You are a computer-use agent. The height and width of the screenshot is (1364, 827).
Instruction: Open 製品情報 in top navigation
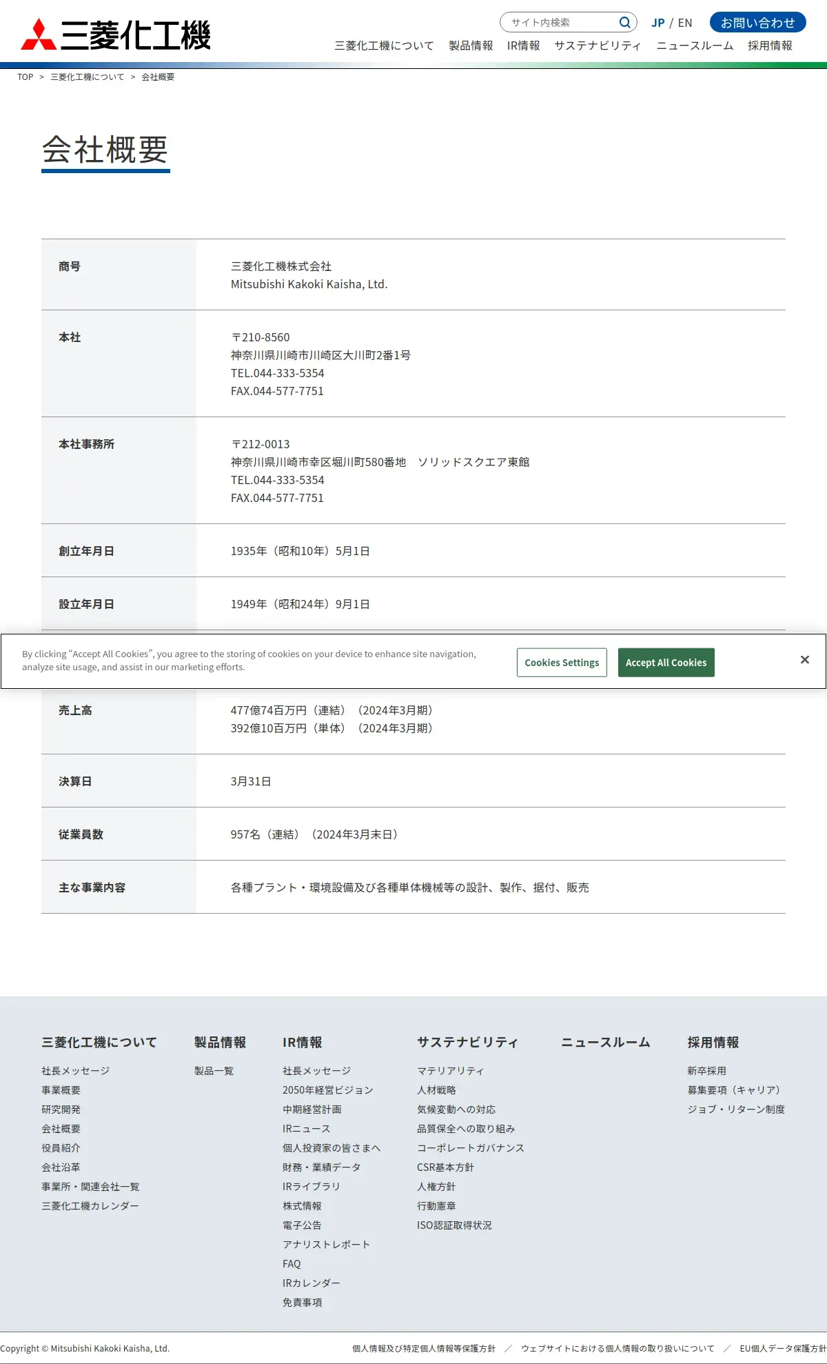coord(471,46)
